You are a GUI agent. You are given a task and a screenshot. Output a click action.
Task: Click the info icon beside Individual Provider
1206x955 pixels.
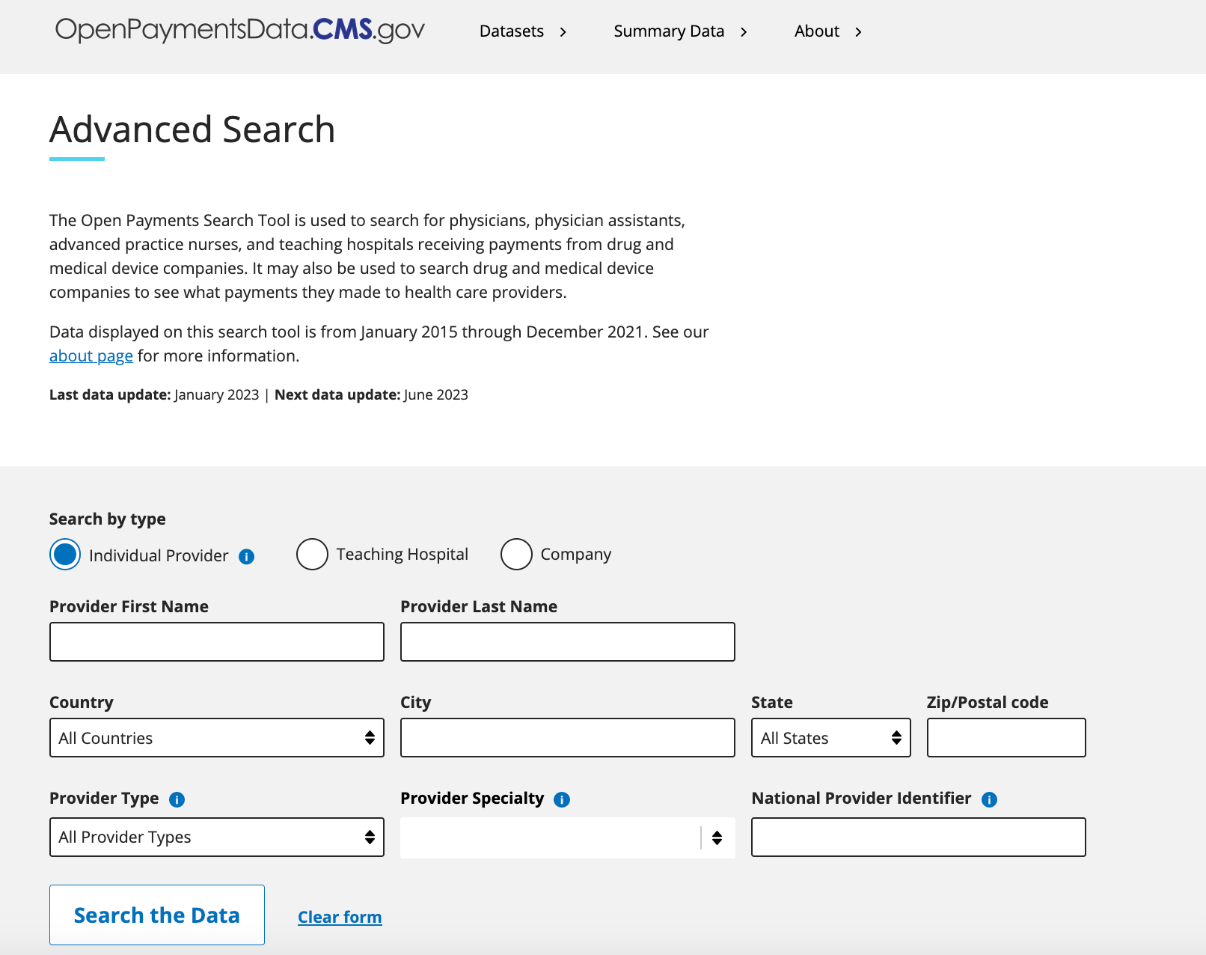tap(246, 556)
